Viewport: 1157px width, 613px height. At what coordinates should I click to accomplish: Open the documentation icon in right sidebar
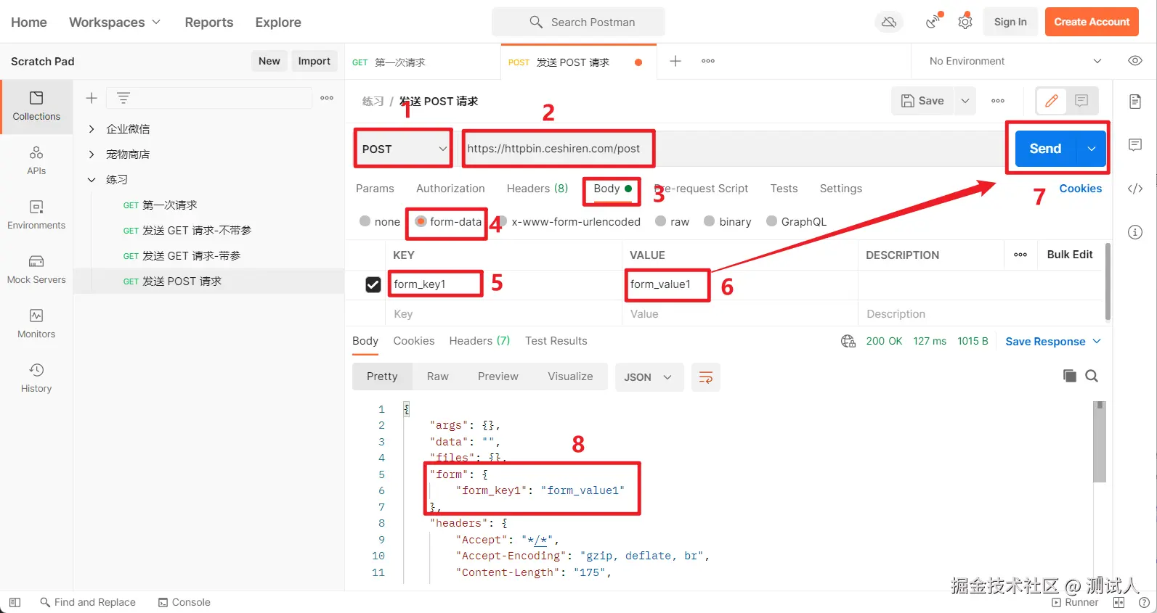(1135, 102)
